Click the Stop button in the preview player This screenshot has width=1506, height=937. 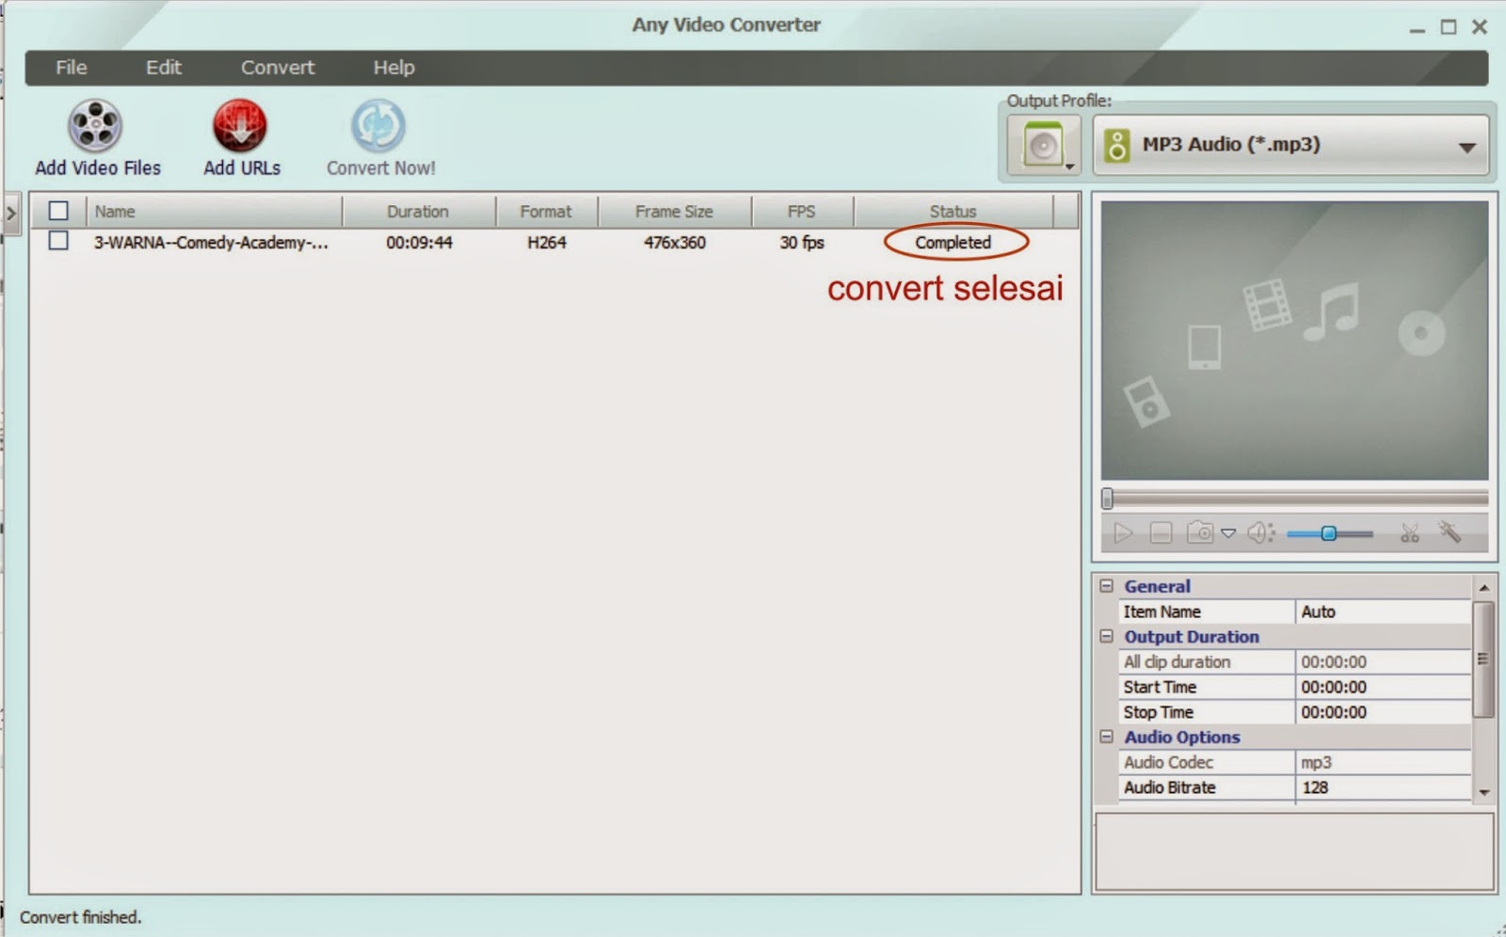[1161, 532]
